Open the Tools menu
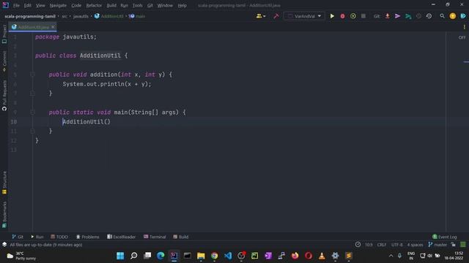 coord(138,5)
